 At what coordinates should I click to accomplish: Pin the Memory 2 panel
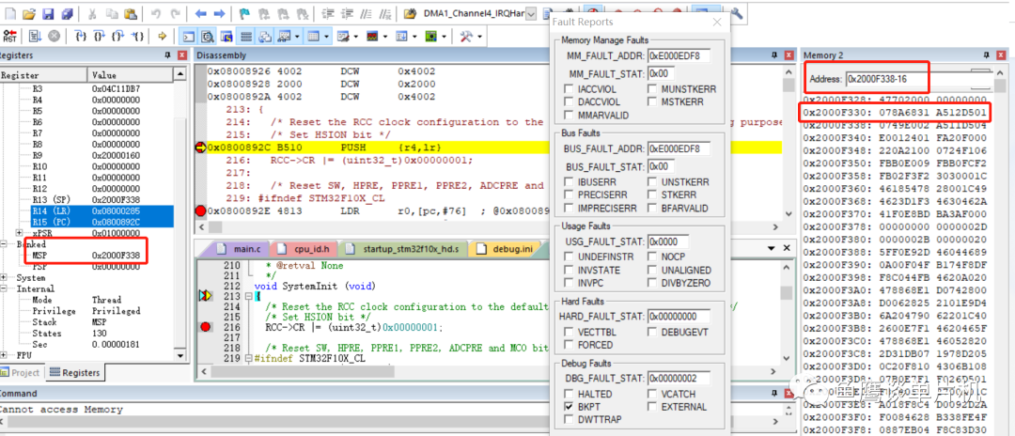click(985, 55)
